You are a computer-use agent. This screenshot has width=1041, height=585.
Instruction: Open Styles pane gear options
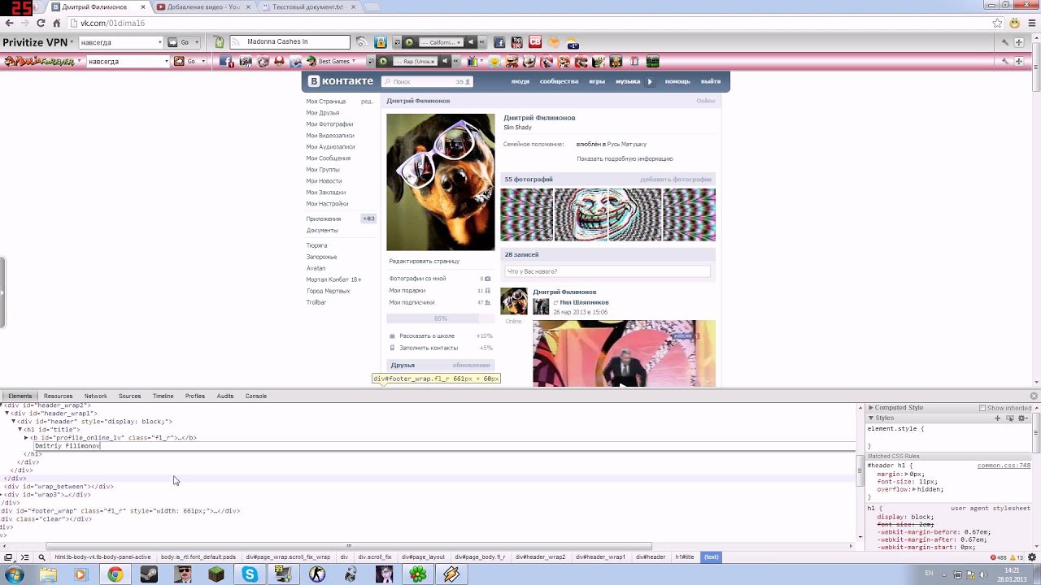tap(1024, 418)
